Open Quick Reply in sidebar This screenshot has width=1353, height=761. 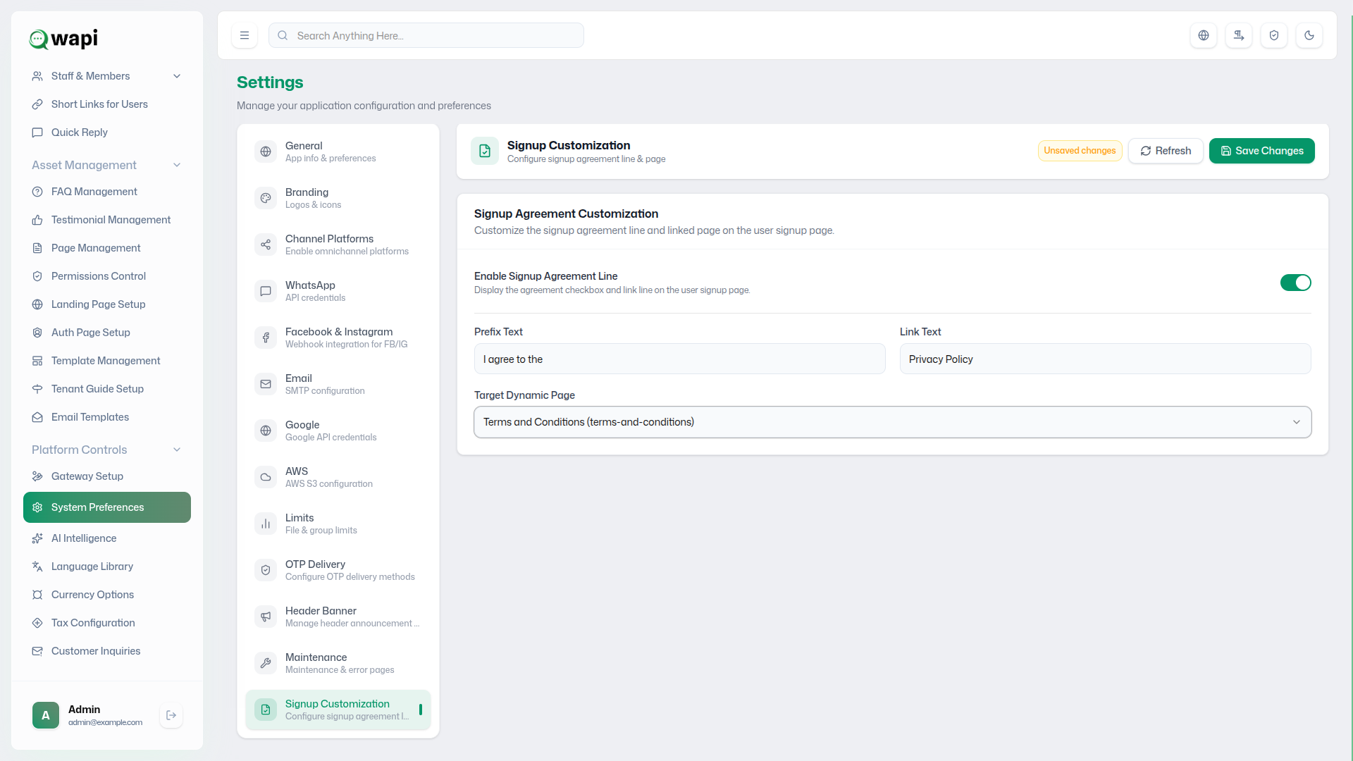[x=106, y=132]
